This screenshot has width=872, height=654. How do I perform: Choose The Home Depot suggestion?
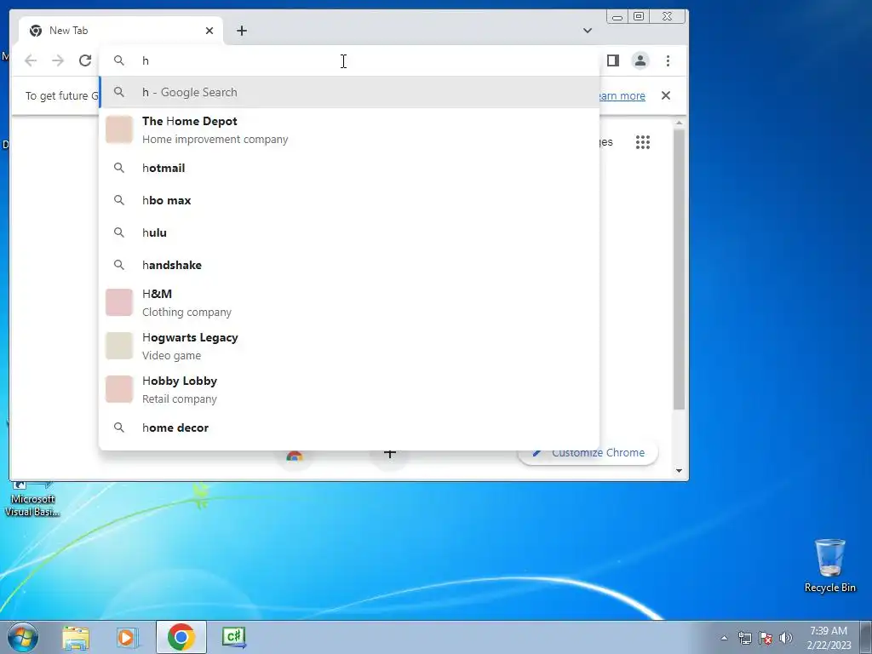point(349,130)
